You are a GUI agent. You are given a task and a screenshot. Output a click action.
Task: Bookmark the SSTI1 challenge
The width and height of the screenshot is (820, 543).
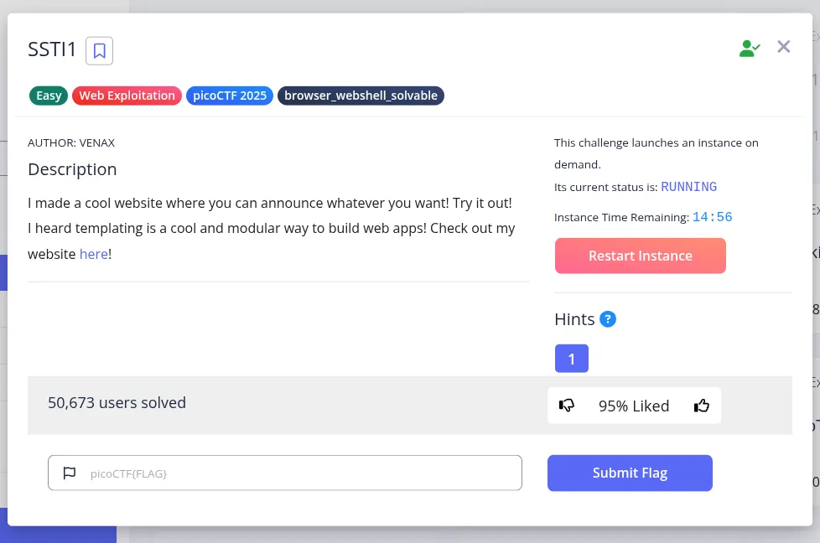[x=99, y=51]
